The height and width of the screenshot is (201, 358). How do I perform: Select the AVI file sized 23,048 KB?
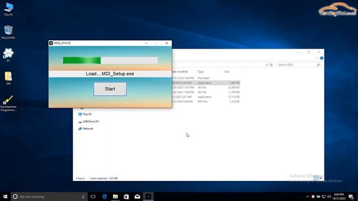coord(206,88)
